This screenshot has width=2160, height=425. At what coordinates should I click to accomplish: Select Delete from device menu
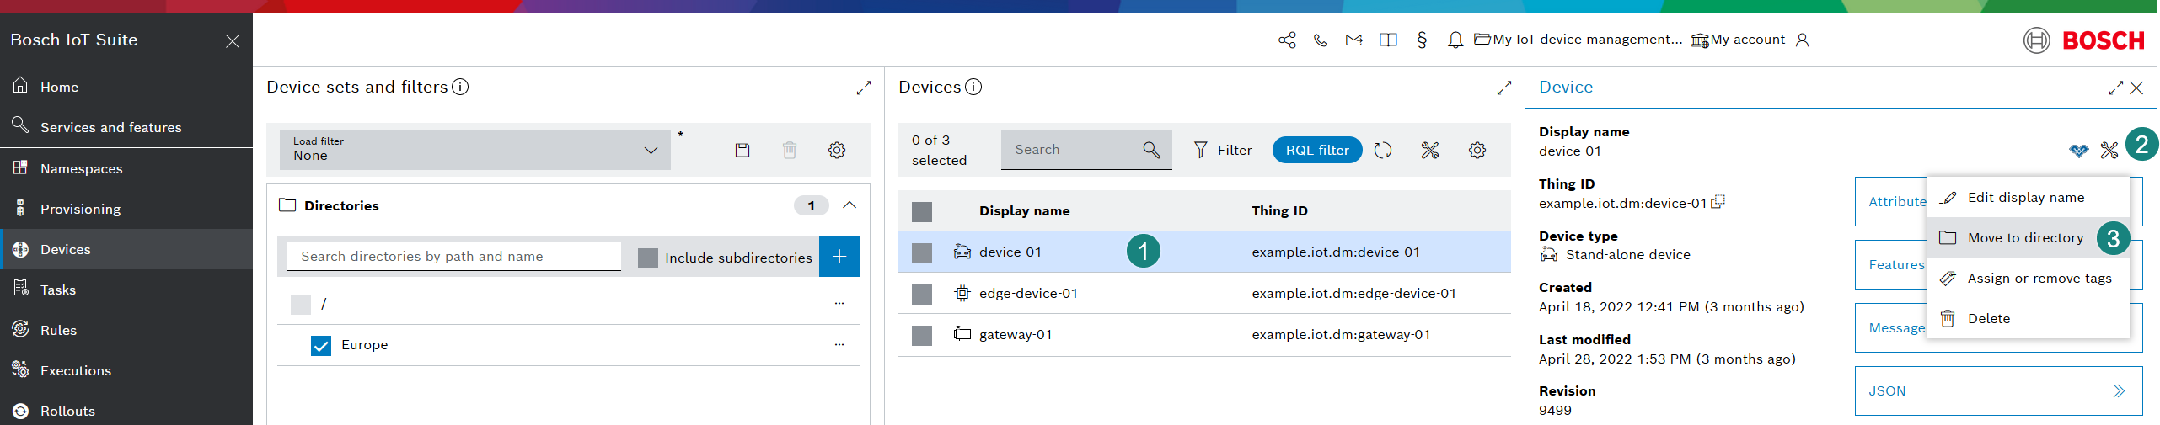coord(2029,318)
